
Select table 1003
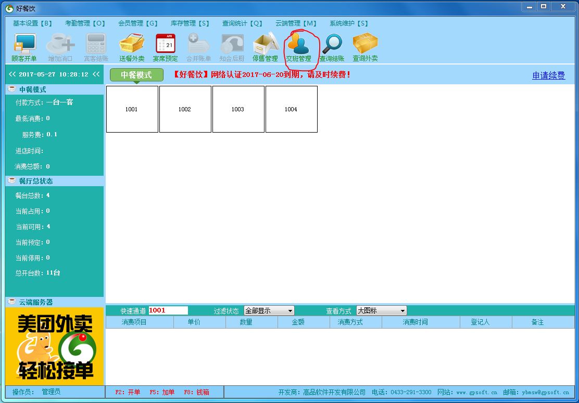pyautogui.click(x=238, y=109)
